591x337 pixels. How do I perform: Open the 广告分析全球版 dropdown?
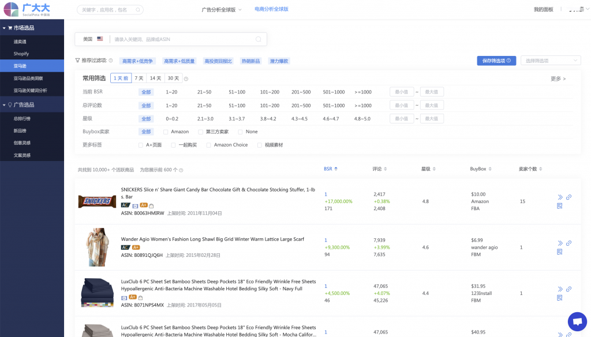(x=221, y=10)
